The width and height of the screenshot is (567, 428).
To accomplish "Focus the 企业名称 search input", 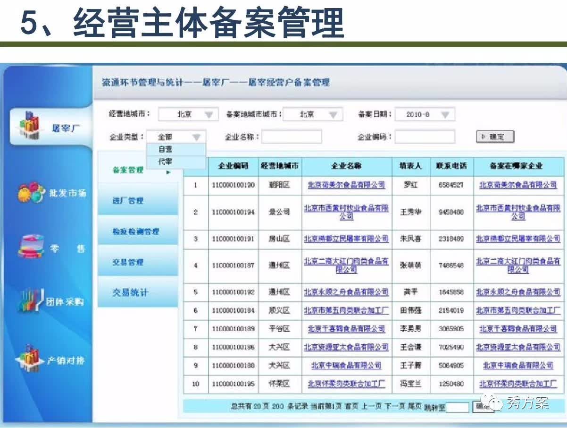I will coord(292,137).
